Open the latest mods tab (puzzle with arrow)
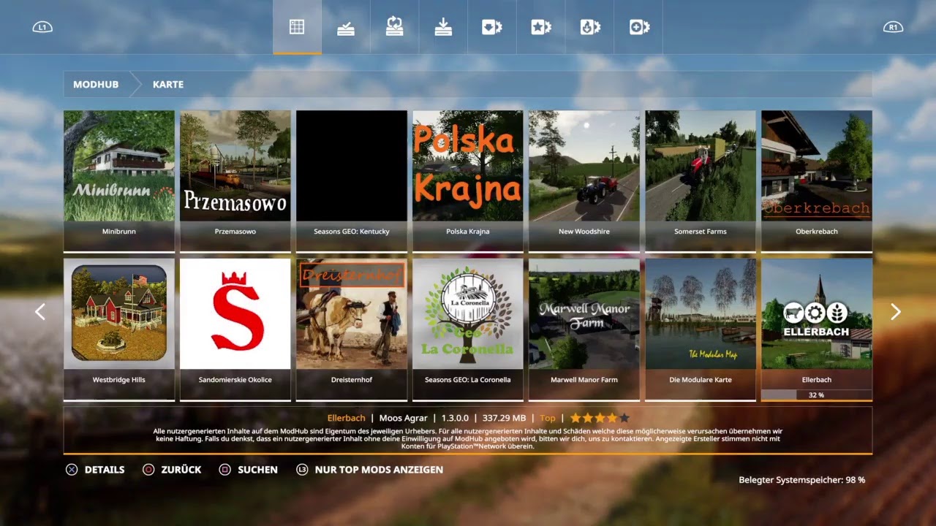The image size is (936, 526). 492,27
